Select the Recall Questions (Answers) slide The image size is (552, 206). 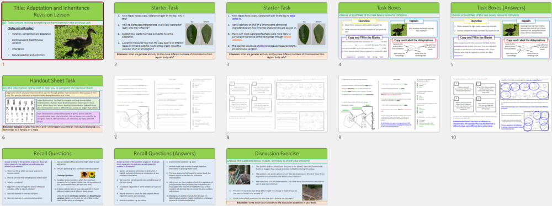[164, 177]
